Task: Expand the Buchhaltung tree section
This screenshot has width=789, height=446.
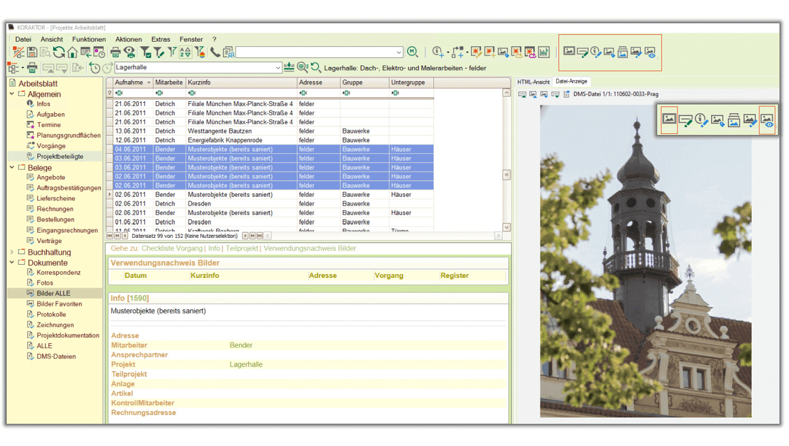Action: click(12, 252)
